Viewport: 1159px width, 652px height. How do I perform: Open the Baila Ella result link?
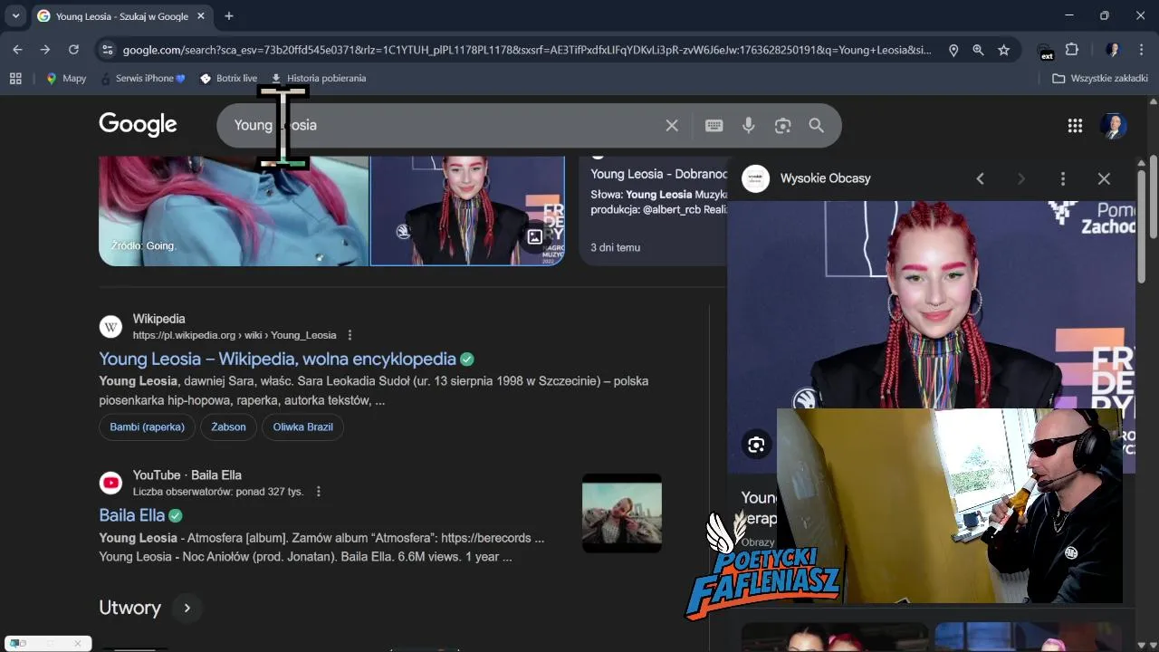(x=132, y=515)
